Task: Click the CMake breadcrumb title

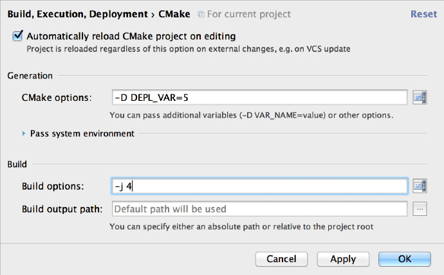Action: click(x=174, y=14)
